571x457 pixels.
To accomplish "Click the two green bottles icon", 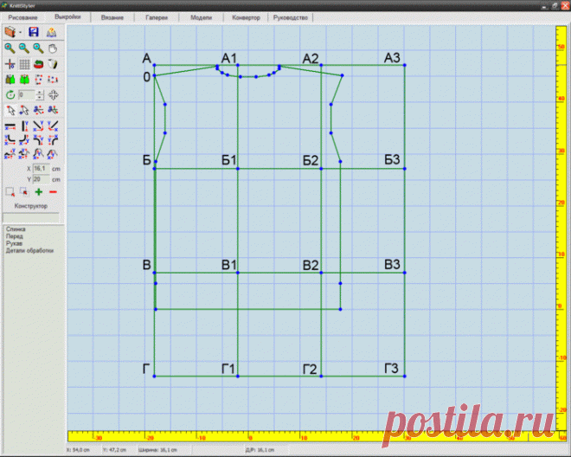I will [x=24, y=79].
